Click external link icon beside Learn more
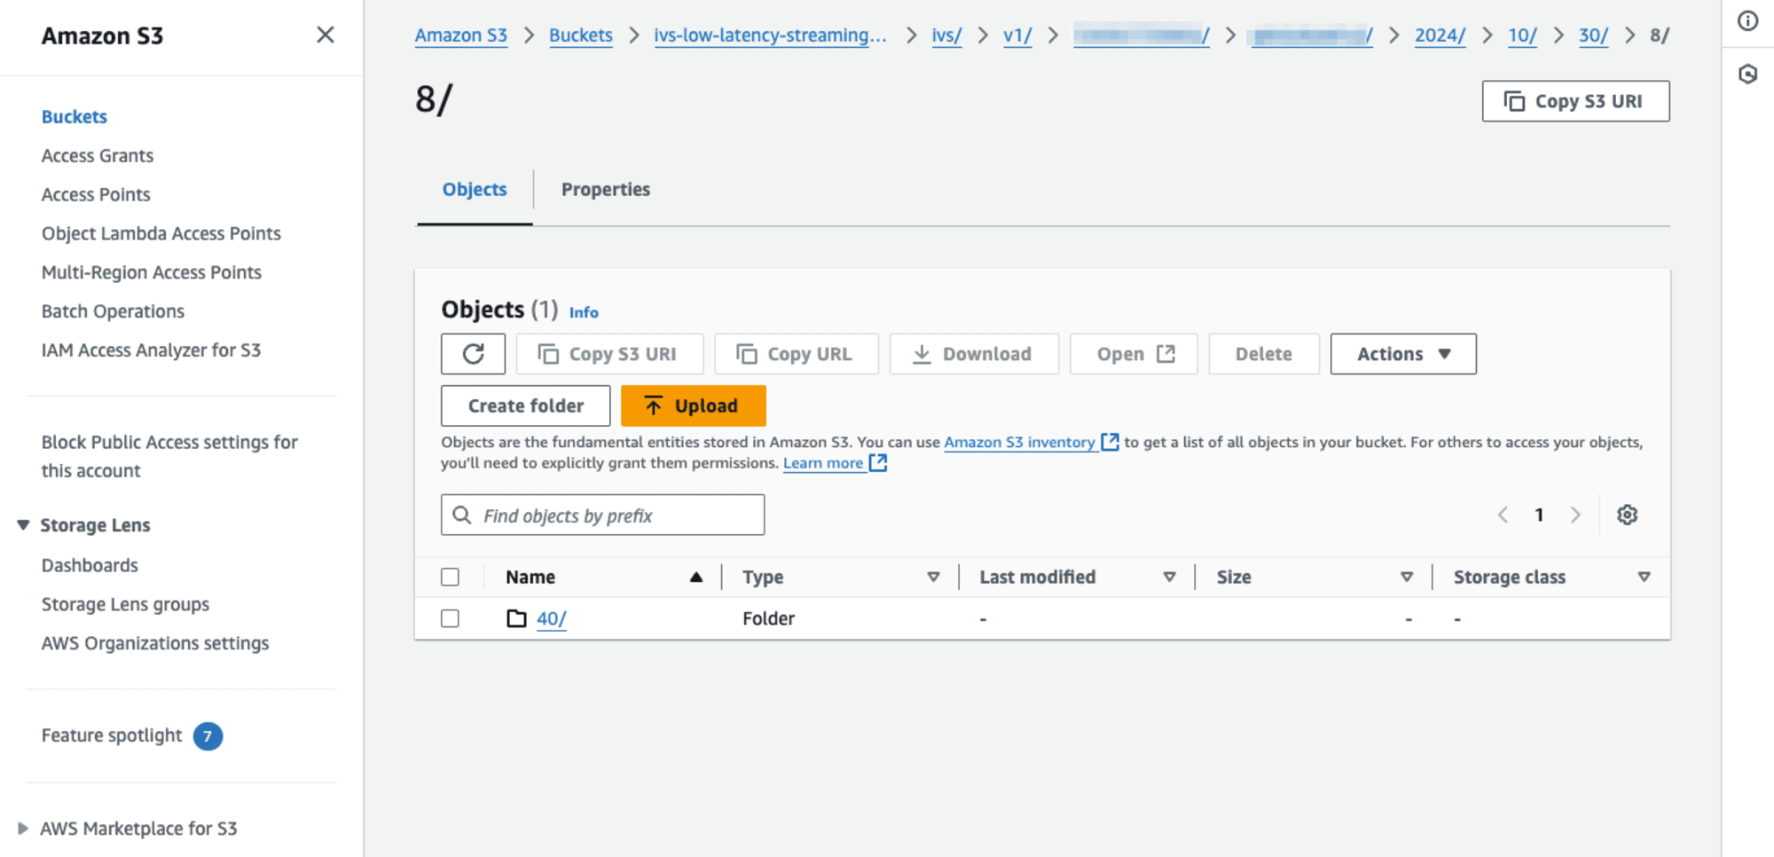Image resolution: width=1774 pixels, height=857 pixels. (878, 462)
